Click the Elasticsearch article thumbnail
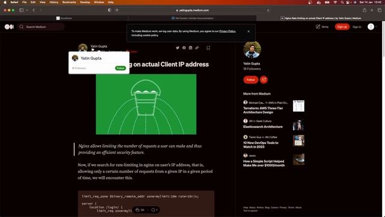Screen dimensions: 385x217 298,125
